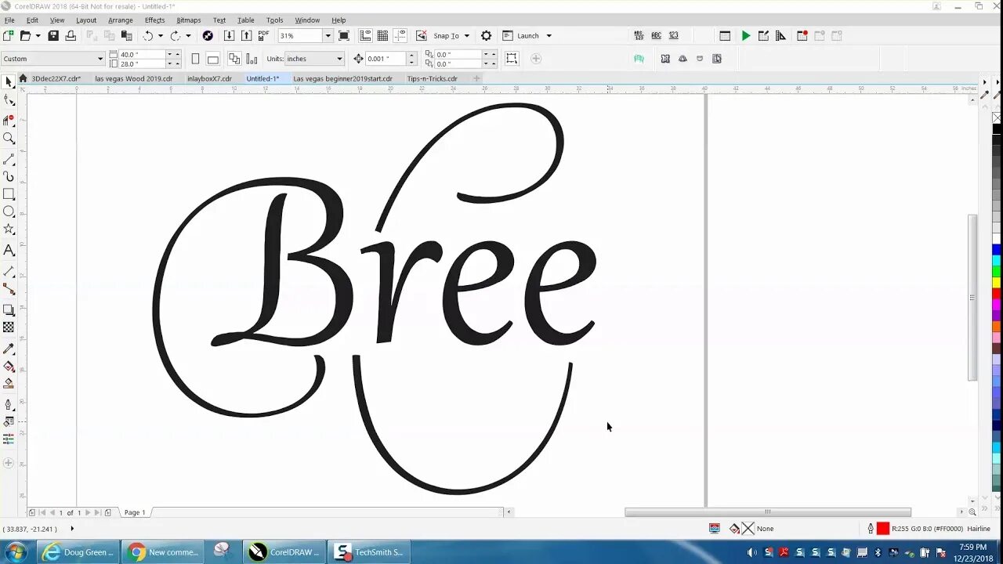The width and height of the screenshot is (1003, 564).
Task: Turn off snapping icon
Action: [x=422, y=35]
